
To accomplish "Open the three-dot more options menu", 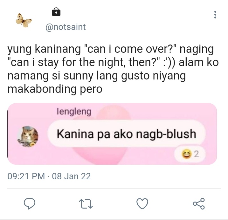I will click(215, 15).
